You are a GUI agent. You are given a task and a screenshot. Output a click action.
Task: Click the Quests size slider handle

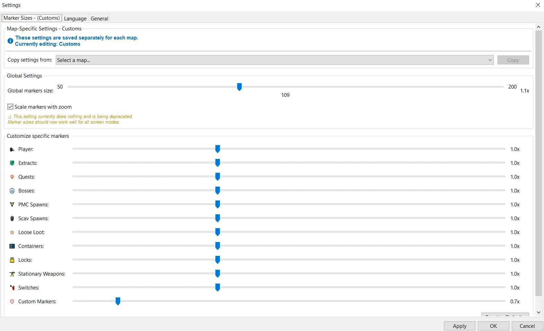pos(217,177)
